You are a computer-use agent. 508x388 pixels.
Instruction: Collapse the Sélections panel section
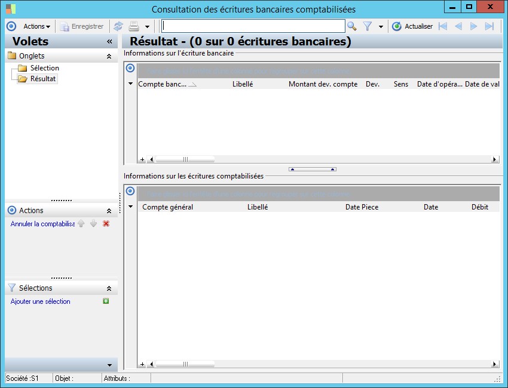pyautogui.click(x=109, y=288)
